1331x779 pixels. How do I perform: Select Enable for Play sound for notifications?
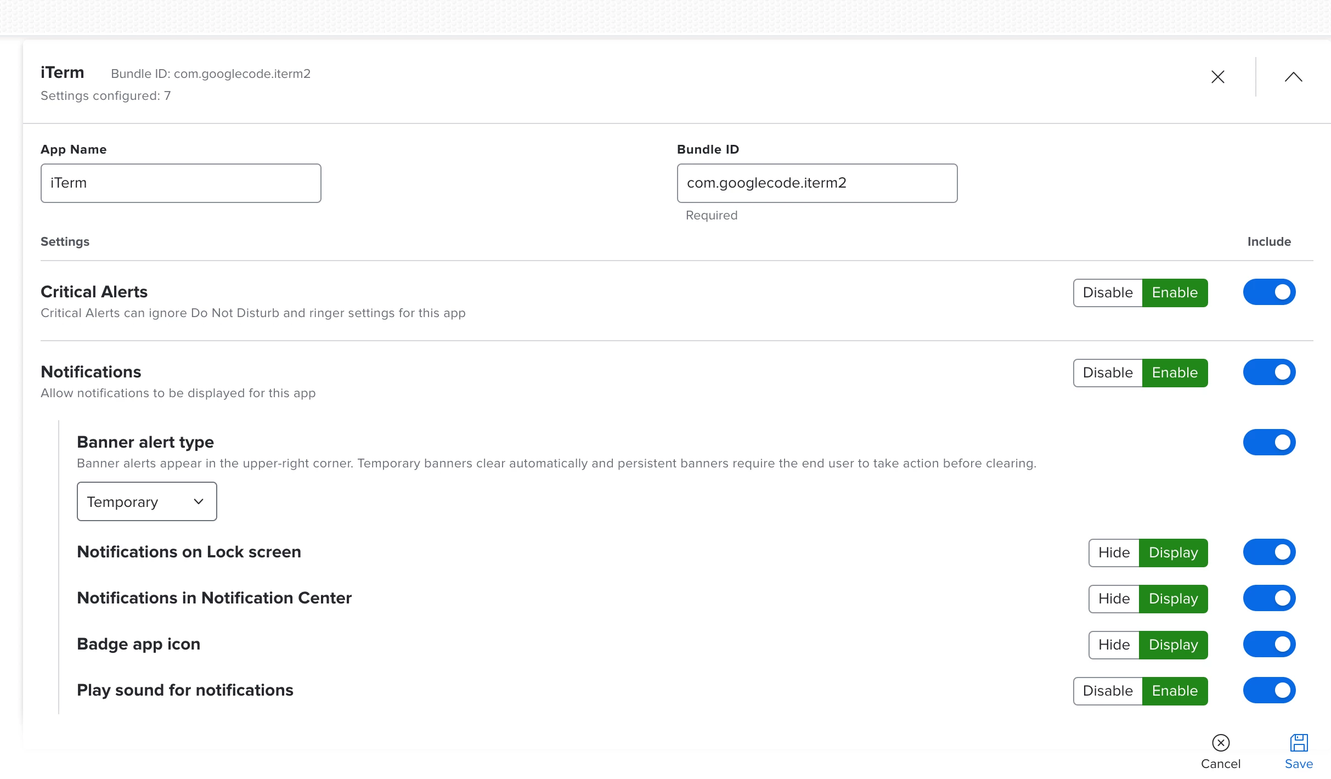tap(1175, 691)
